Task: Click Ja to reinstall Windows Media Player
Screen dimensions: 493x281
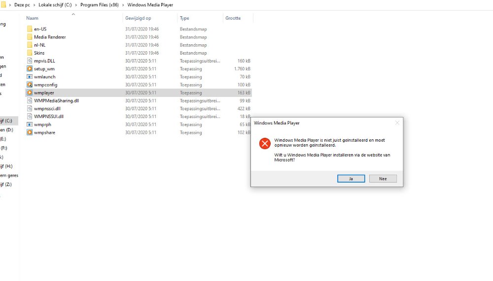Action: [351, 179]
